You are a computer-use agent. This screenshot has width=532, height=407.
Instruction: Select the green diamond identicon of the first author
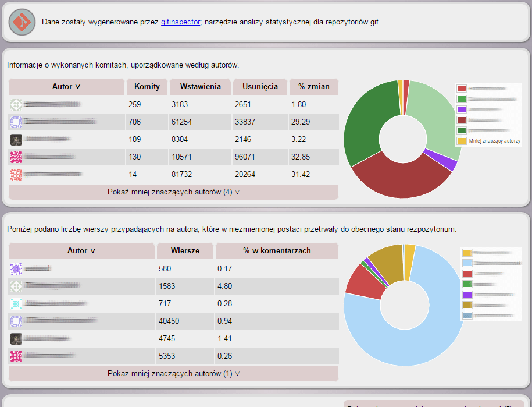point(16,105)
